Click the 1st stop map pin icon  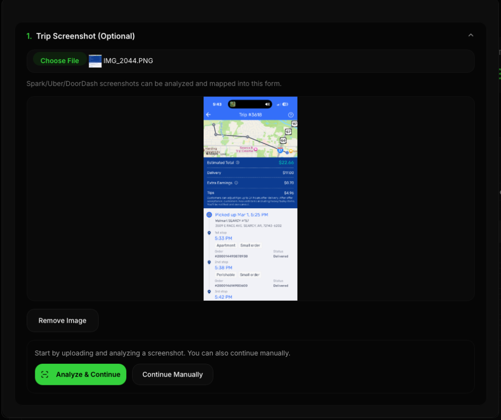(209, 233)
